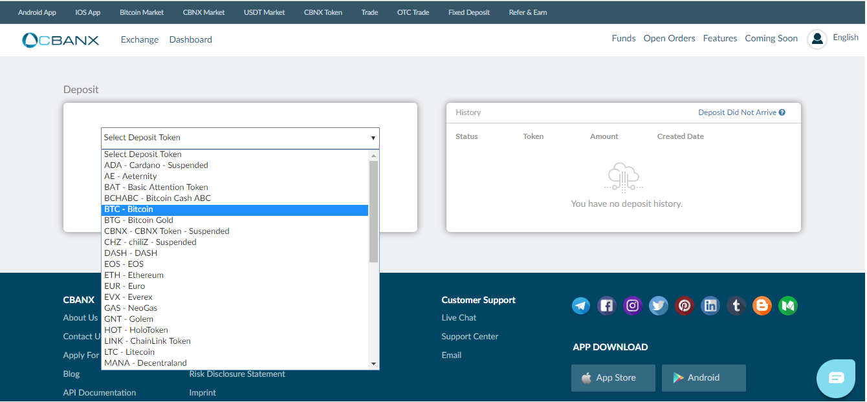Pick GAS - NeoGas option
867x402 pixels.
point(235,308)
